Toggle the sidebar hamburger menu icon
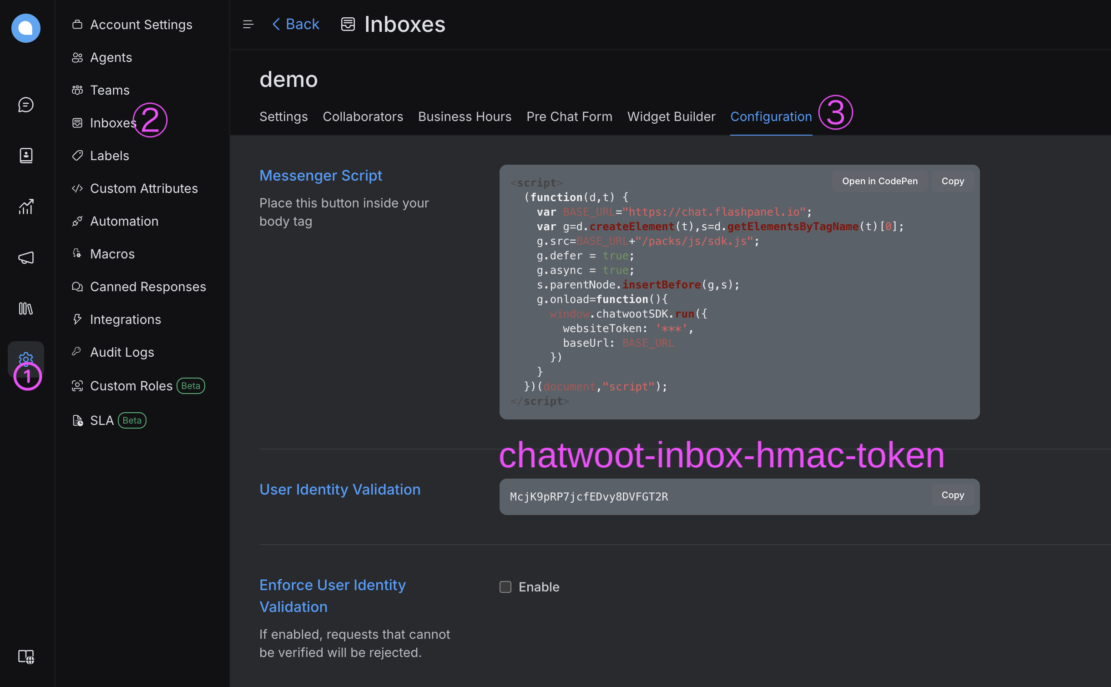 coord(248,24)
